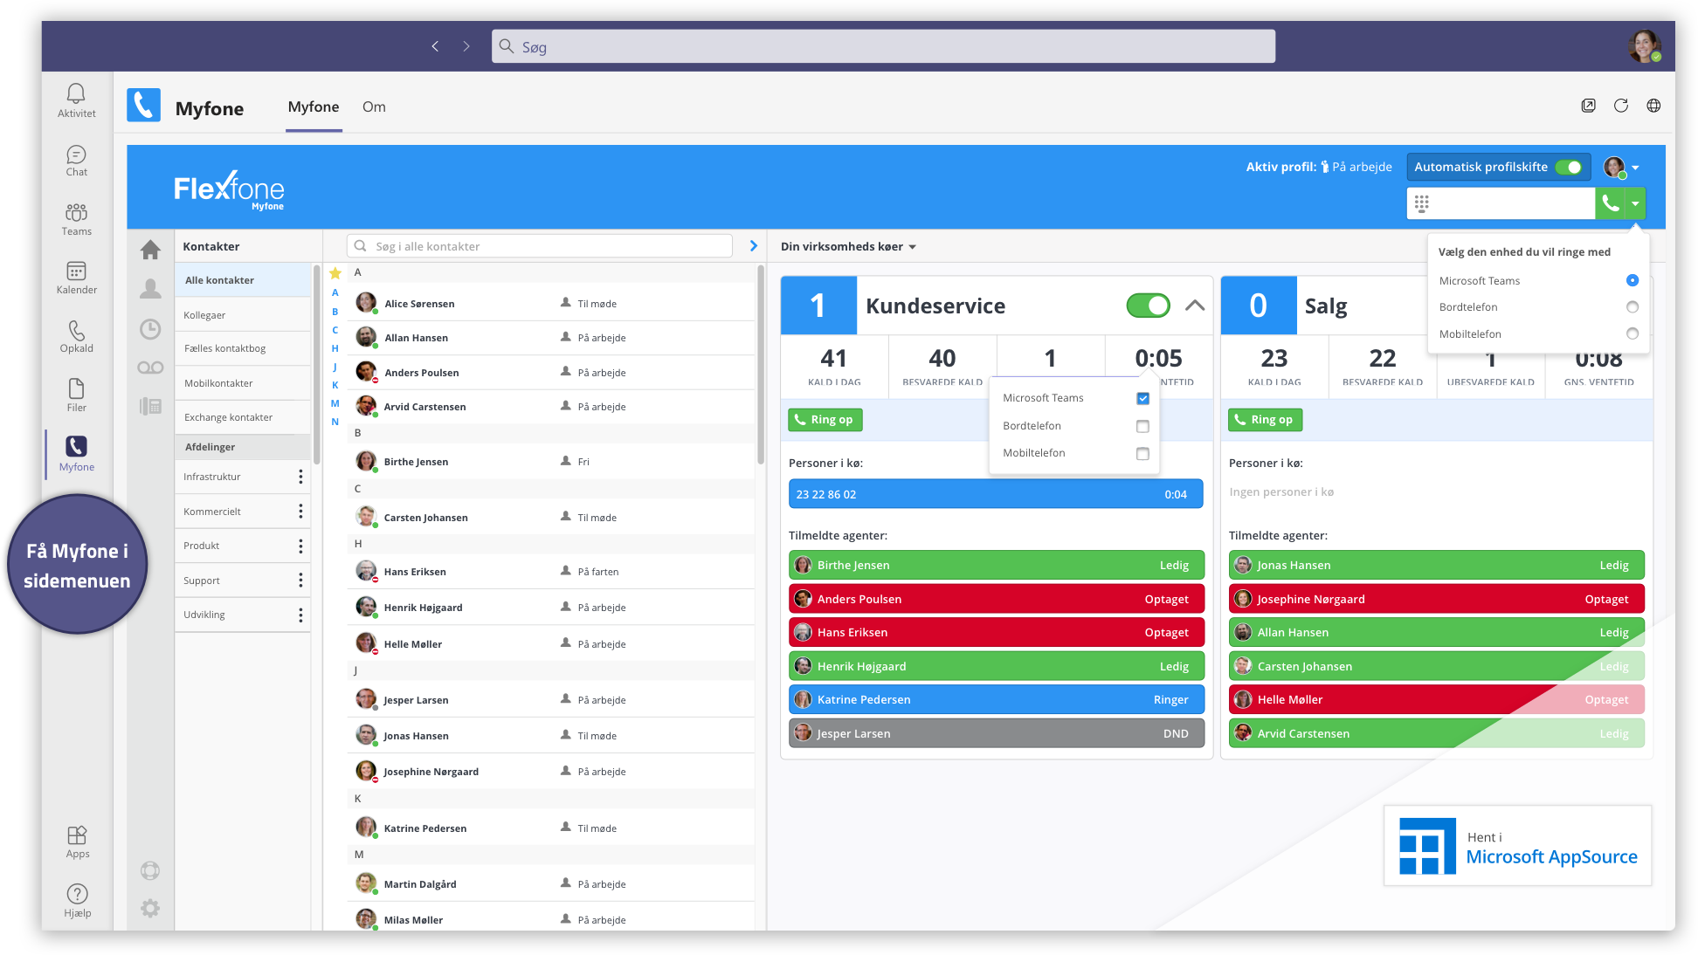The height and width of the screenshot is (955, 1698).
Task: Open Opkald calls in sidebar
Action: pyautogui.click(x=77, y=336)
